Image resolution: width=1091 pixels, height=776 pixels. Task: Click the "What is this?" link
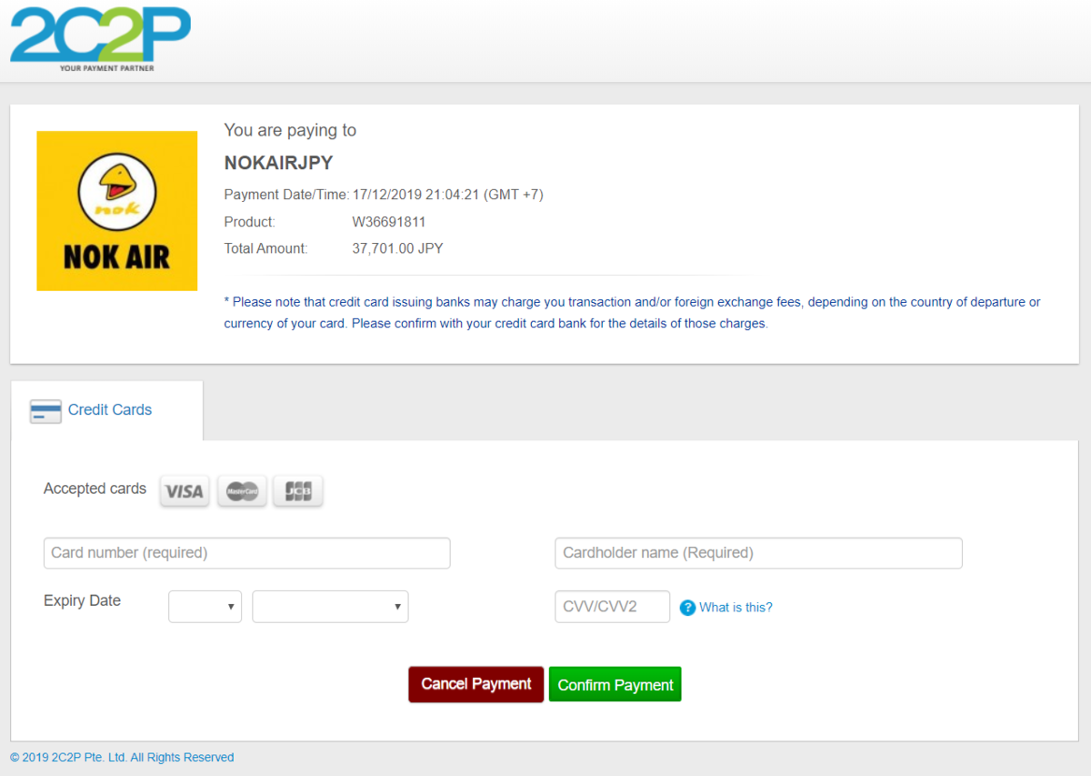pyautogui.click(x=736, y=608)
